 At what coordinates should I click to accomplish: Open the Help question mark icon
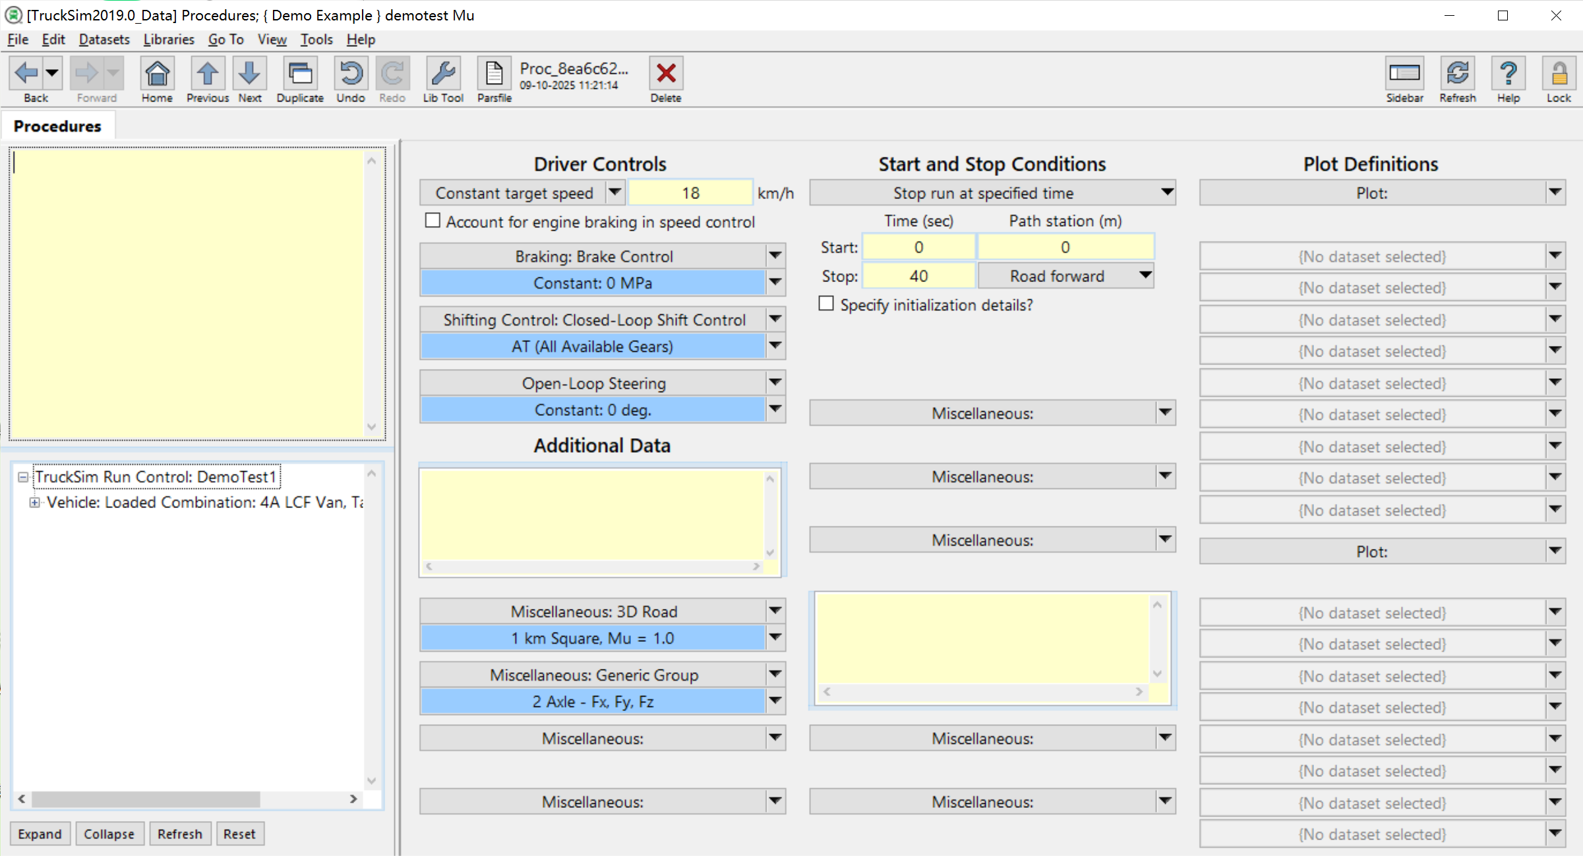pos(1508,73)
